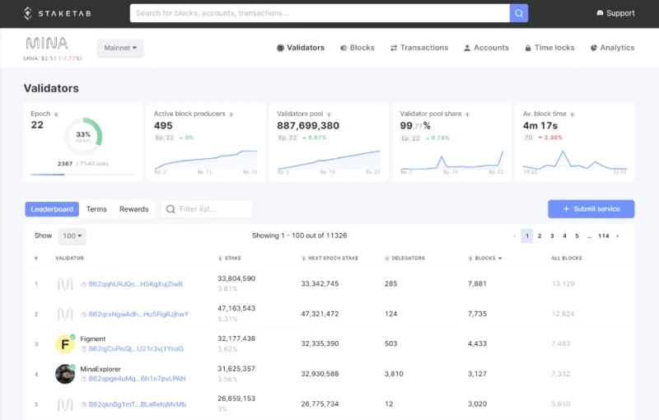Click the Figment validator name
The image size is (659, 420).
[x=93, y=339]
